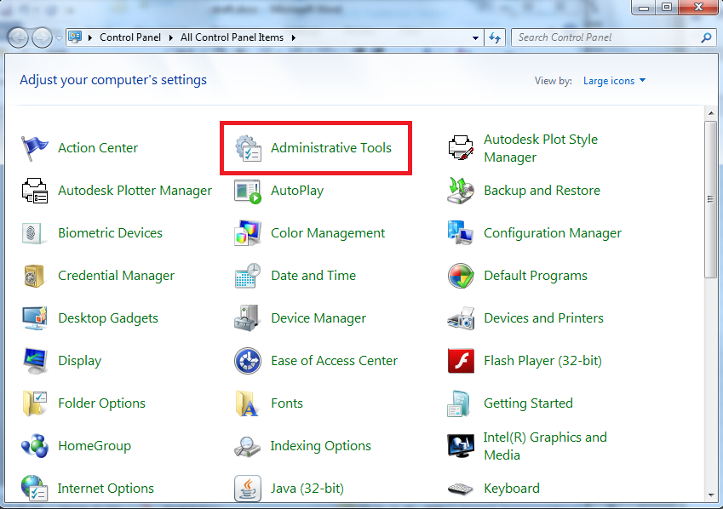Click the Default Programs icon
This screenshot has height=509, width=723.
(461, 276)
